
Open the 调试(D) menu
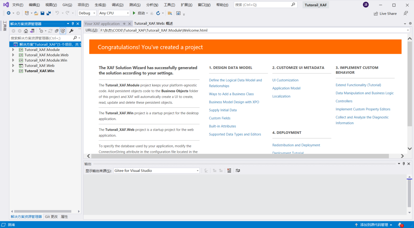(x=117, y=5)
